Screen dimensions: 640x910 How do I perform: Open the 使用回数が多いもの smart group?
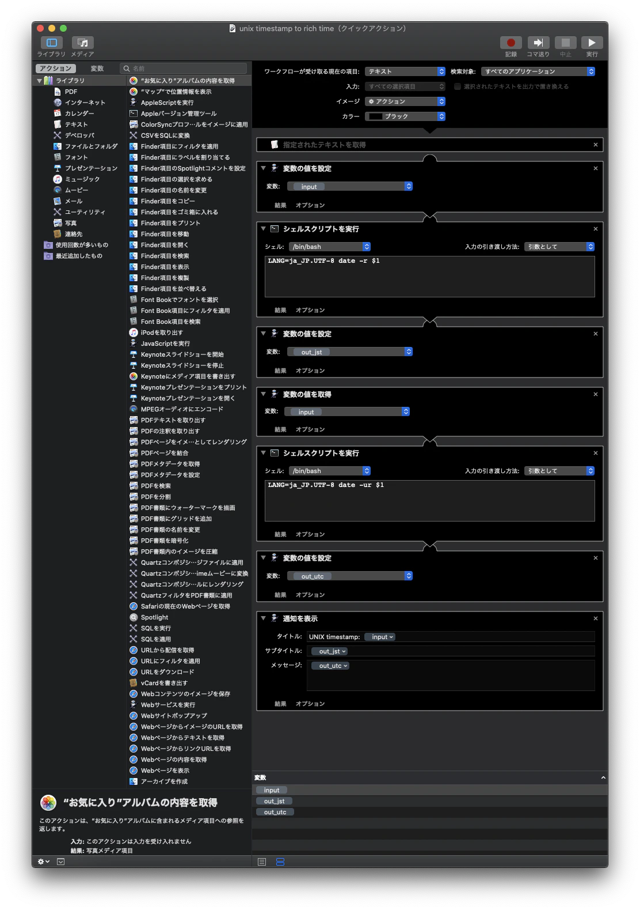[81, 245]
